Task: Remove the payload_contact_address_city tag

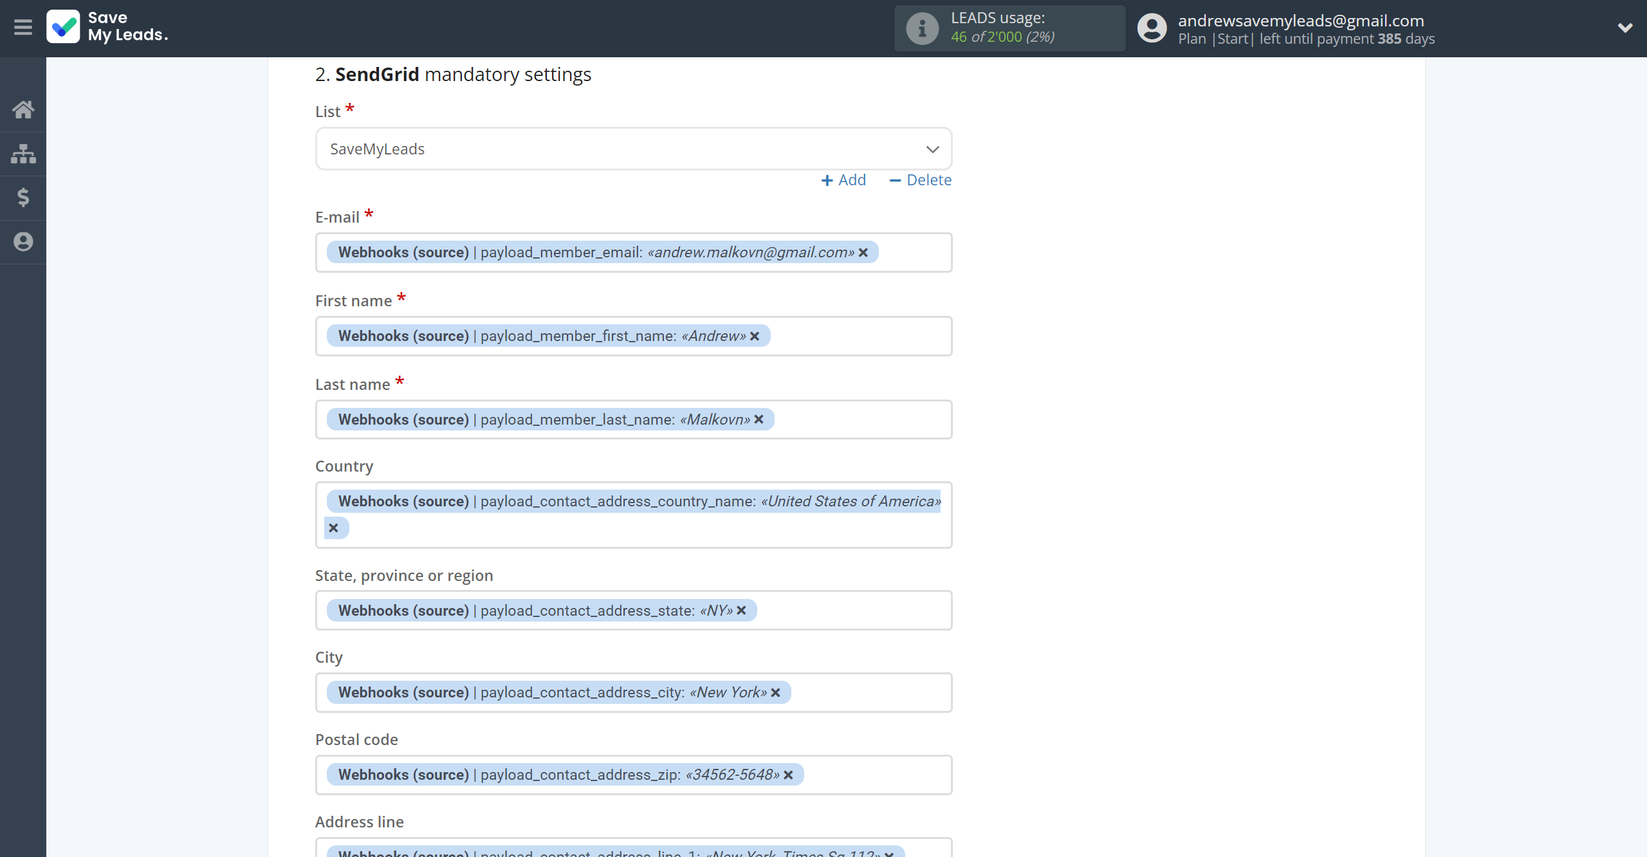Action: coord(775,693)
